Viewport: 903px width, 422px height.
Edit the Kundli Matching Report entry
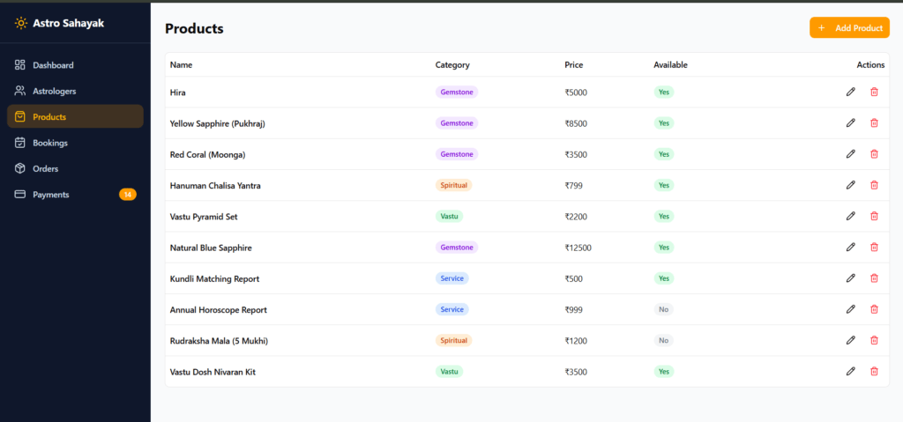click(850, 278)
